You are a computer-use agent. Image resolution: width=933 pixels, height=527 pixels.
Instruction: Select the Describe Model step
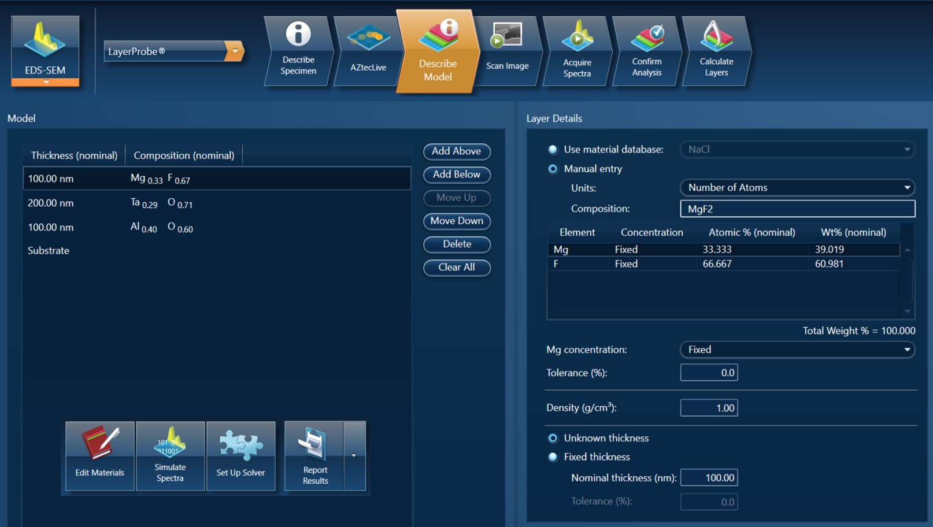pos(438,51)
